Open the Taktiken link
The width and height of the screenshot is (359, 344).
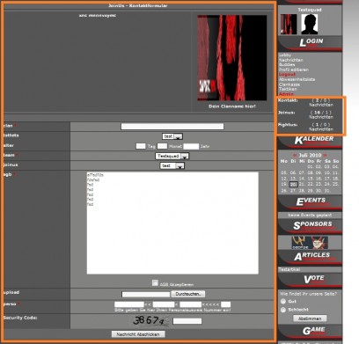[x=288, y=89]
